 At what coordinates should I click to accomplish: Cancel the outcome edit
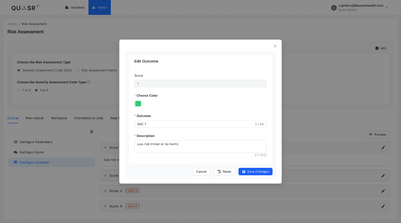click(x=201, y=172)
